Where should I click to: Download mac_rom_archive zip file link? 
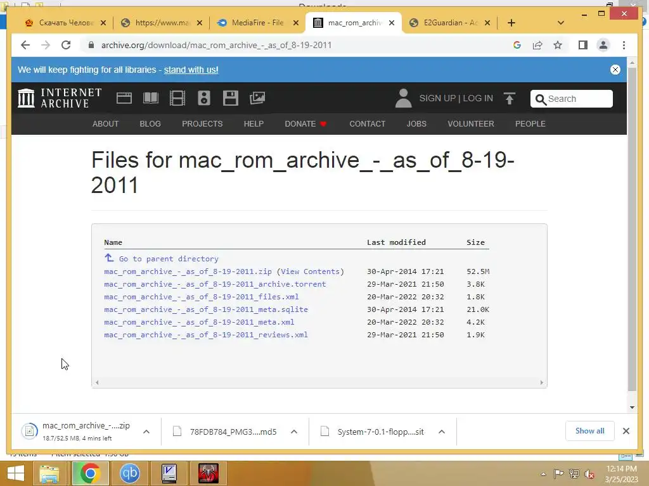pyautogui.click(x=188, y=271)
